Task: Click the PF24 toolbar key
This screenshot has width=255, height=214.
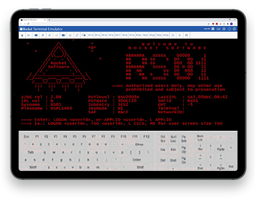Action: pos(166,35)
